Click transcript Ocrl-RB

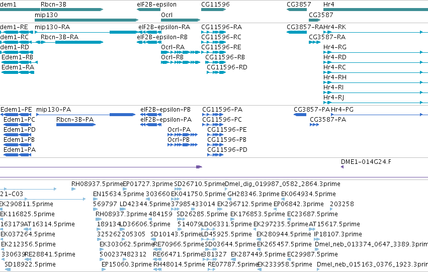tap(172, 57)
